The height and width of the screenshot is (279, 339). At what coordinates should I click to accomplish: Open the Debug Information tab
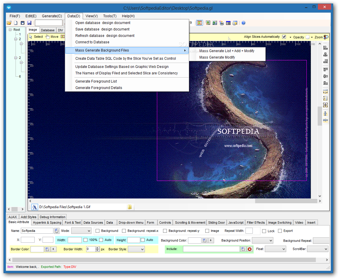click(52, 217)
